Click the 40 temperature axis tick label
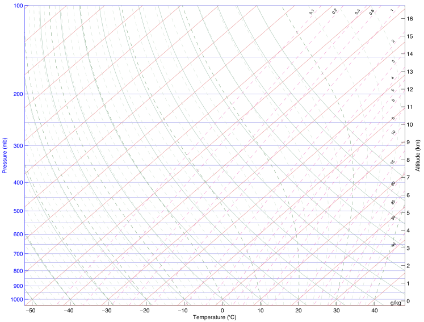This screenshot has width=424, height=322. click(x=375, y=311)
